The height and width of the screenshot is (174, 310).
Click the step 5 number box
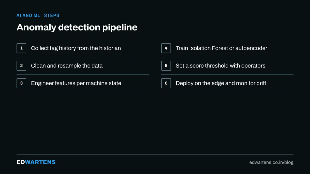pos(166,66)
